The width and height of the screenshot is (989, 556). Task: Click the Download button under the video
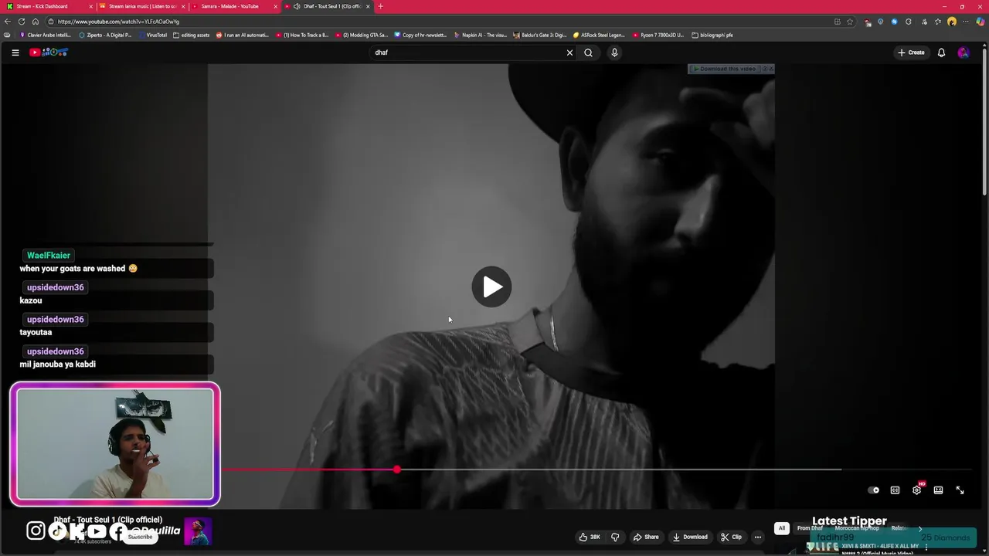(690, 537)
